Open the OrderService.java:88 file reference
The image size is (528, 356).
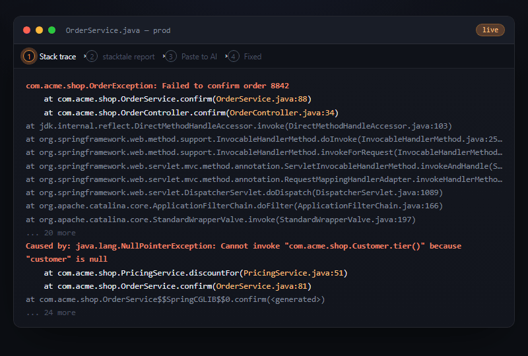(261, 99)
